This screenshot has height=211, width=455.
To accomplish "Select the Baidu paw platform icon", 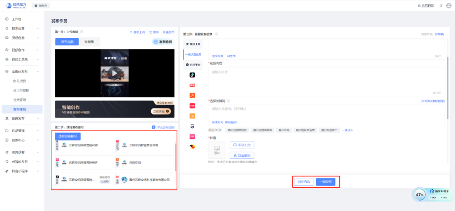I will coord(192,126).
